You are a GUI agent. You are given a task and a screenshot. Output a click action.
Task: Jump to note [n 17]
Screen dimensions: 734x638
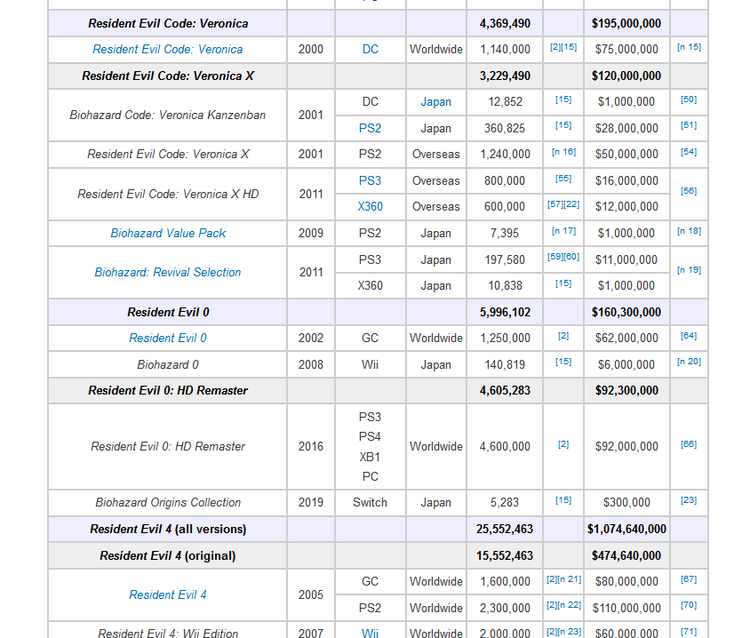563,231
